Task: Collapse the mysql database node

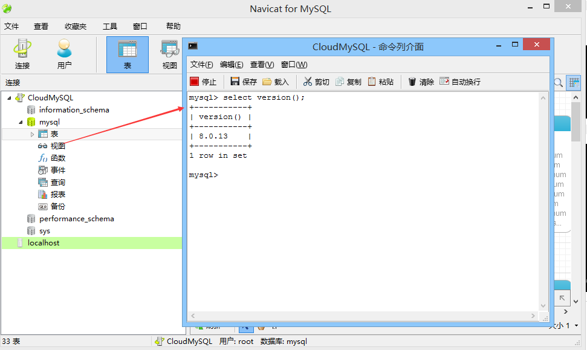Action: (x=21, y=122)
